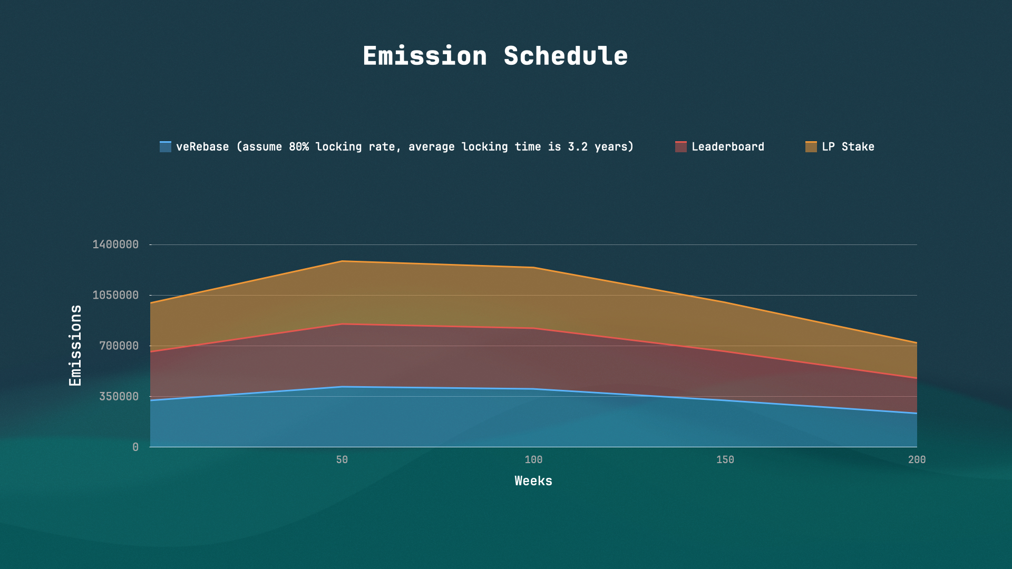Click the 350000 y-axis tick label

(x=119, y=397)
